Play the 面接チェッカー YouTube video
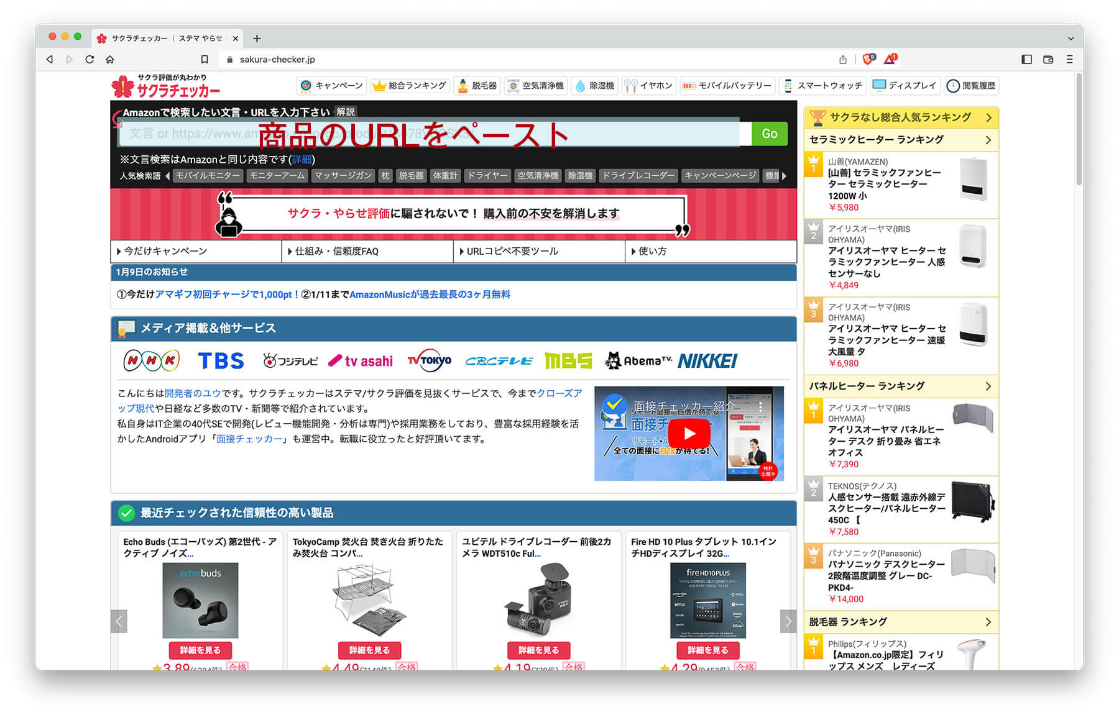Image resolution: width=1119 pixels, height=717 pixels. point(689,433)
